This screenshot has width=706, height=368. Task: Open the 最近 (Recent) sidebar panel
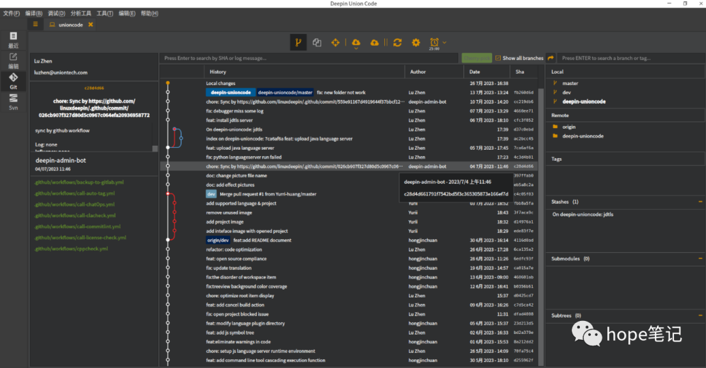click(x=14, y=40)
